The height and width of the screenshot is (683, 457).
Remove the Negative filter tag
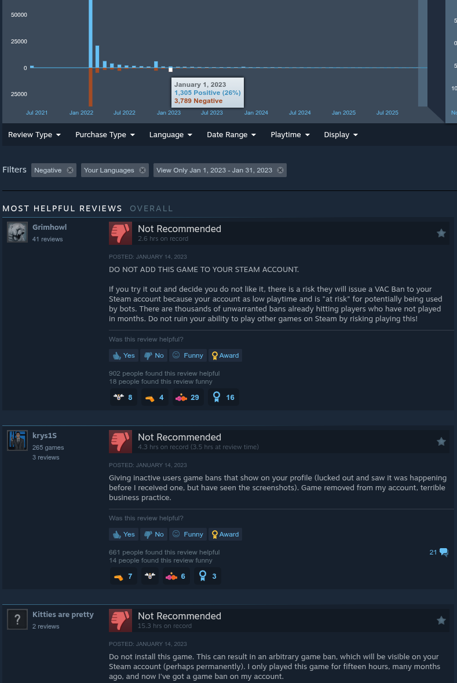coord(70,170)
